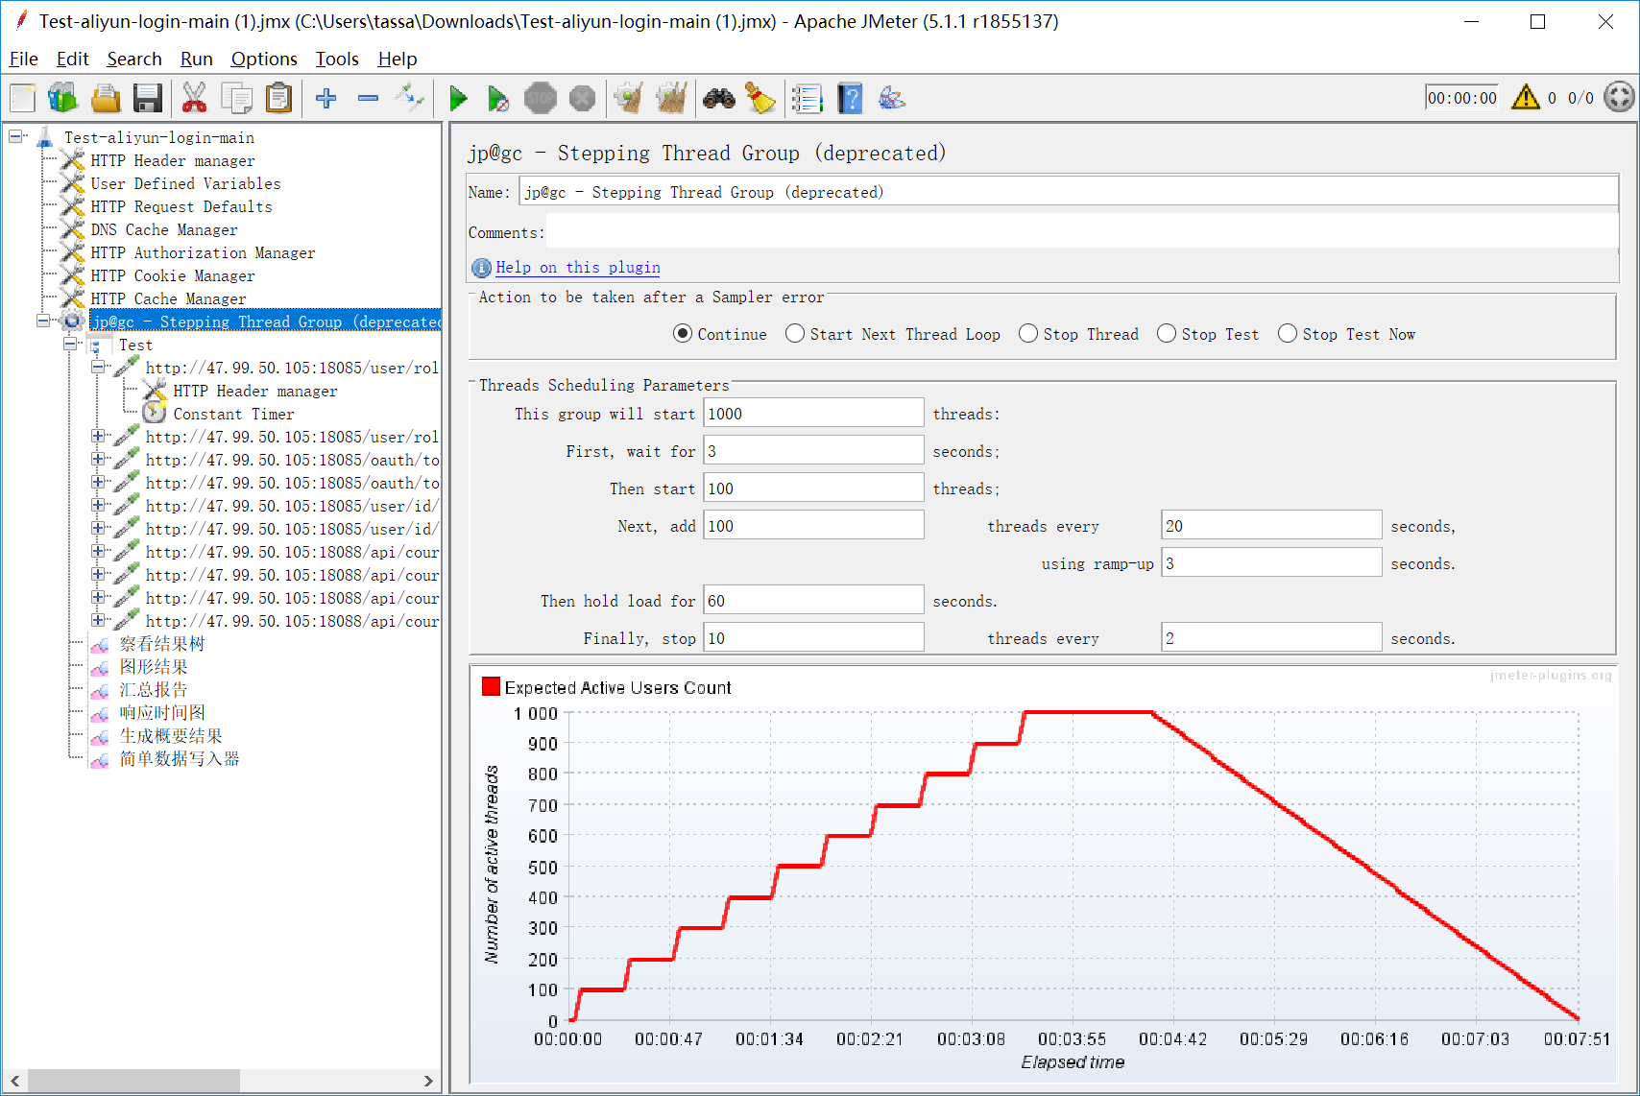This screenshot has width=1640, height=1096.
Task: Open Search with binoculars icon
Action: 718,98
